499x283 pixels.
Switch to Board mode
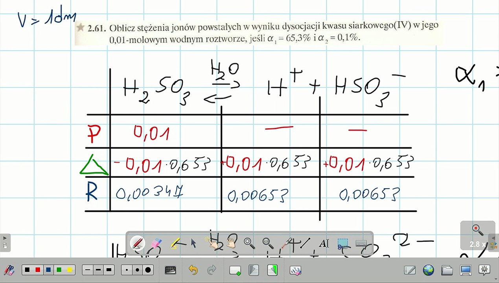pos(410,270)
